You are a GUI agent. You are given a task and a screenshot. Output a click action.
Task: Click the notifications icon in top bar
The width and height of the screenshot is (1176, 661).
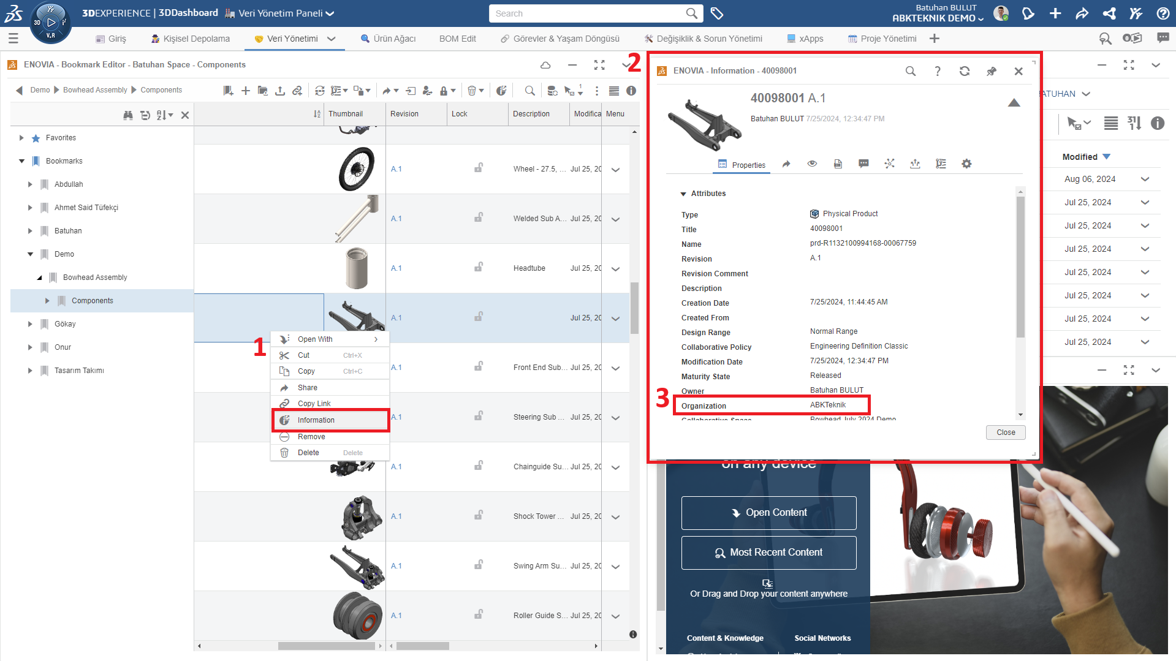(x=1028, y=13)
